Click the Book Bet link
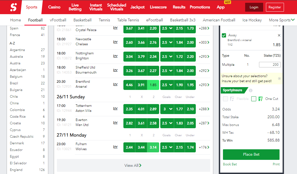Image resolution: width=297 pixels, height=174 pixels. [230, 164]
